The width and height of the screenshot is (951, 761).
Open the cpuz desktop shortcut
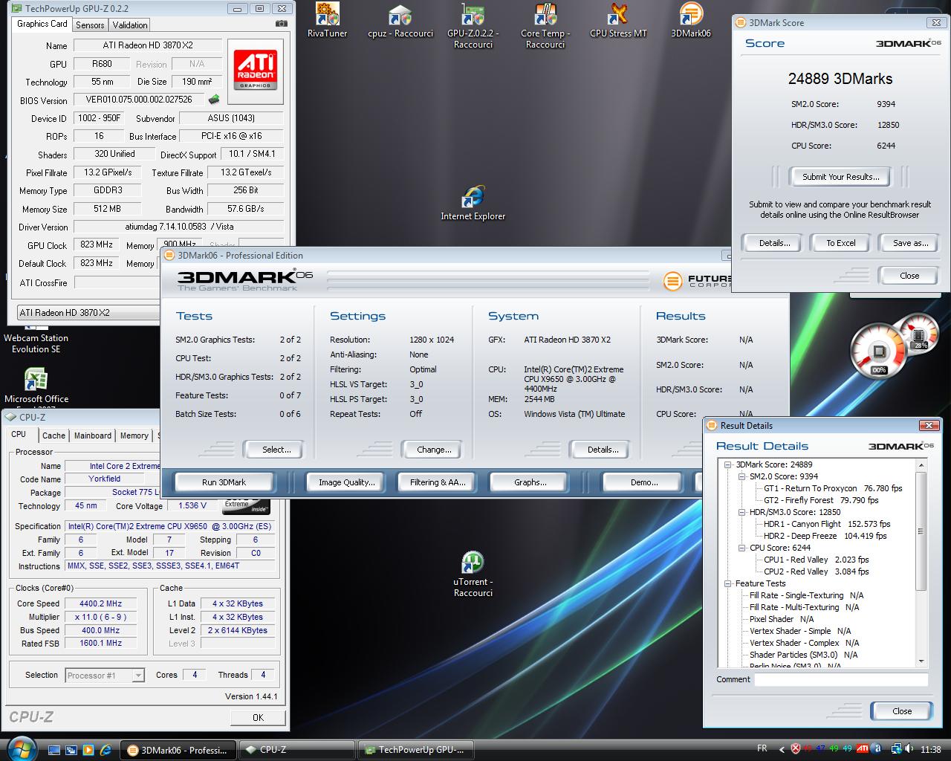(x=400, y=20)
